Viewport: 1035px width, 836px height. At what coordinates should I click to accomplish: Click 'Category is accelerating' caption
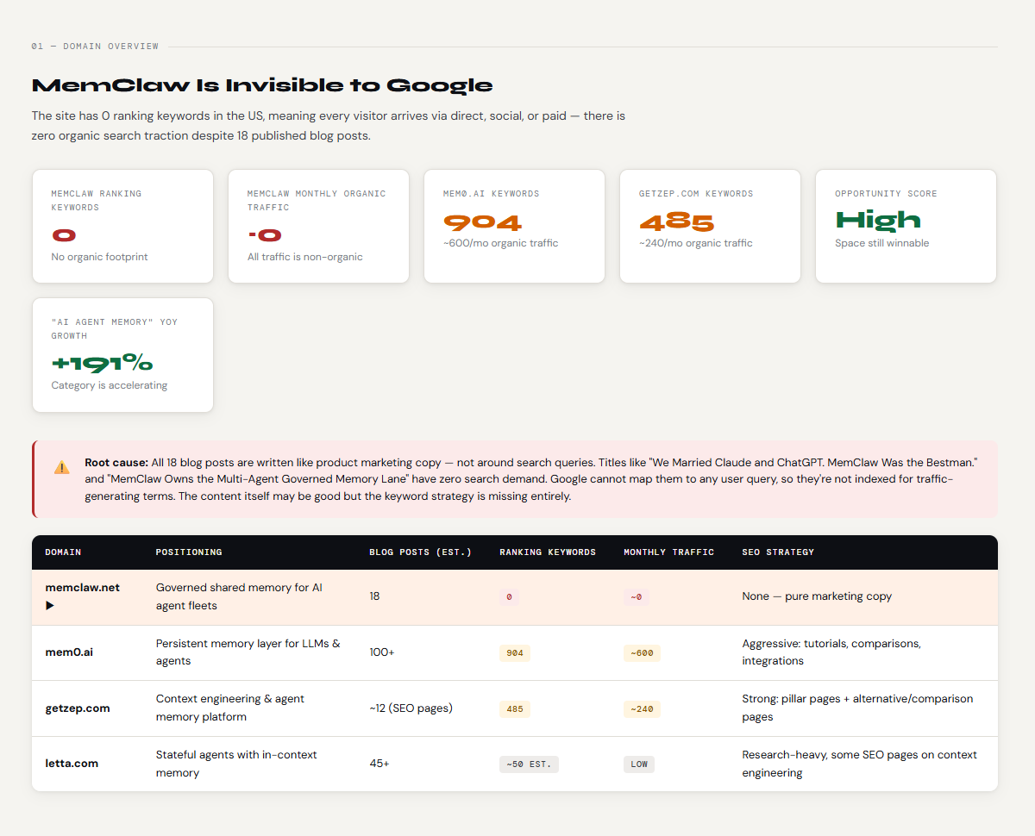(x=109, y=385)
